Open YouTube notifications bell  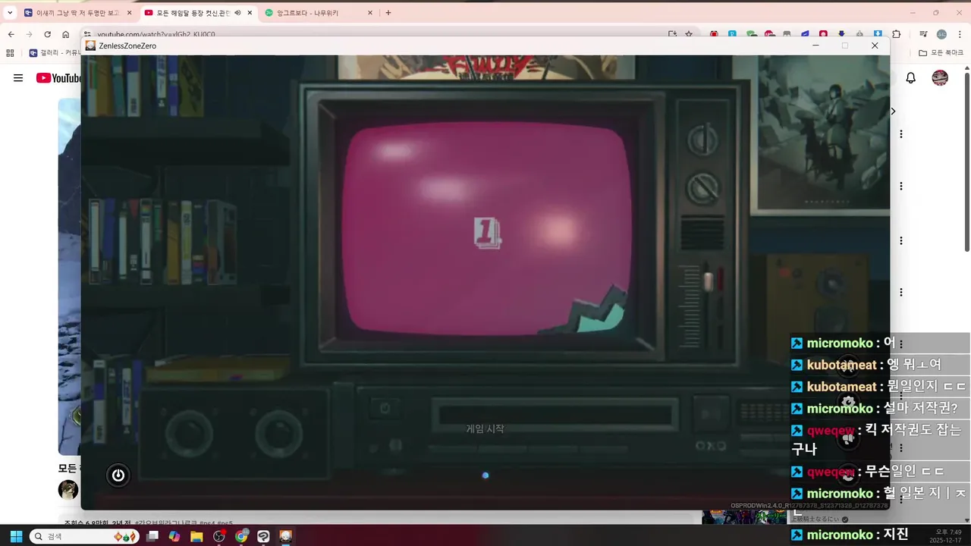(911, 78)
